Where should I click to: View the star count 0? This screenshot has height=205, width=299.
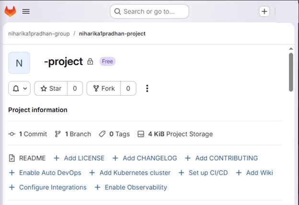[x=75, y=89]
